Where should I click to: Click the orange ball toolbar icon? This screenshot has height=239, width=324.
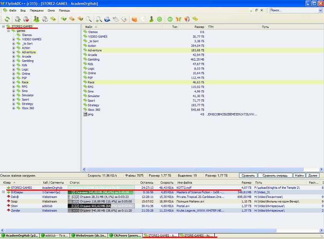pyautogui.click(x=134, y=19)
